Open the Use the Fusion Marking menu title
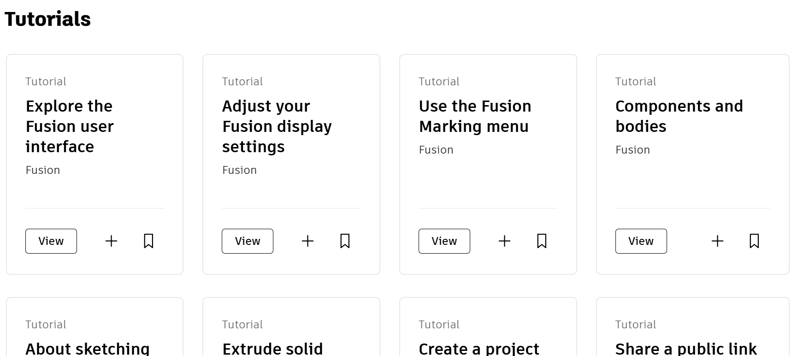 tap(475, 116)
